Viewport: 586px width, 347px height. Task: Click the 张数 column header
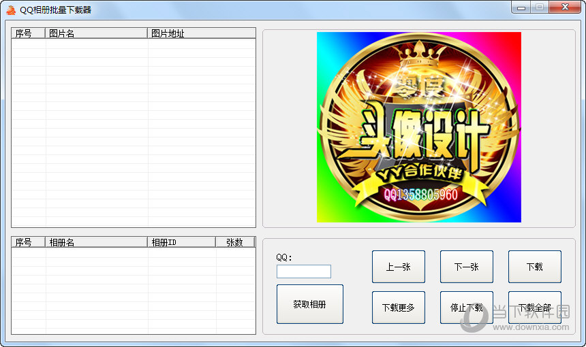pos(235,242)
